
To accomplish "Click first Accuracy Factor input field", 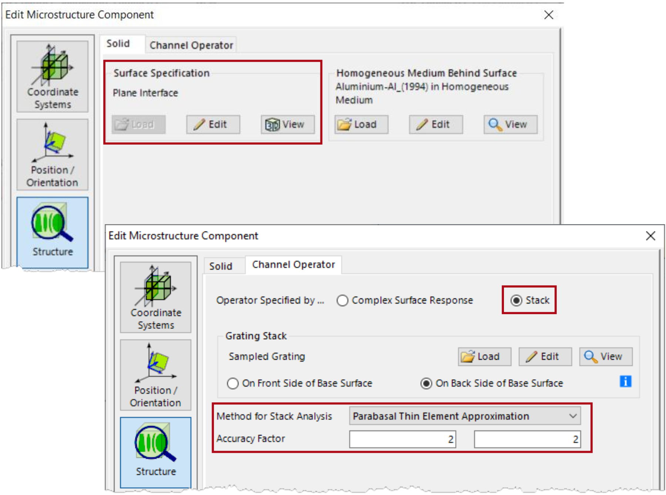I will [403, 439].
